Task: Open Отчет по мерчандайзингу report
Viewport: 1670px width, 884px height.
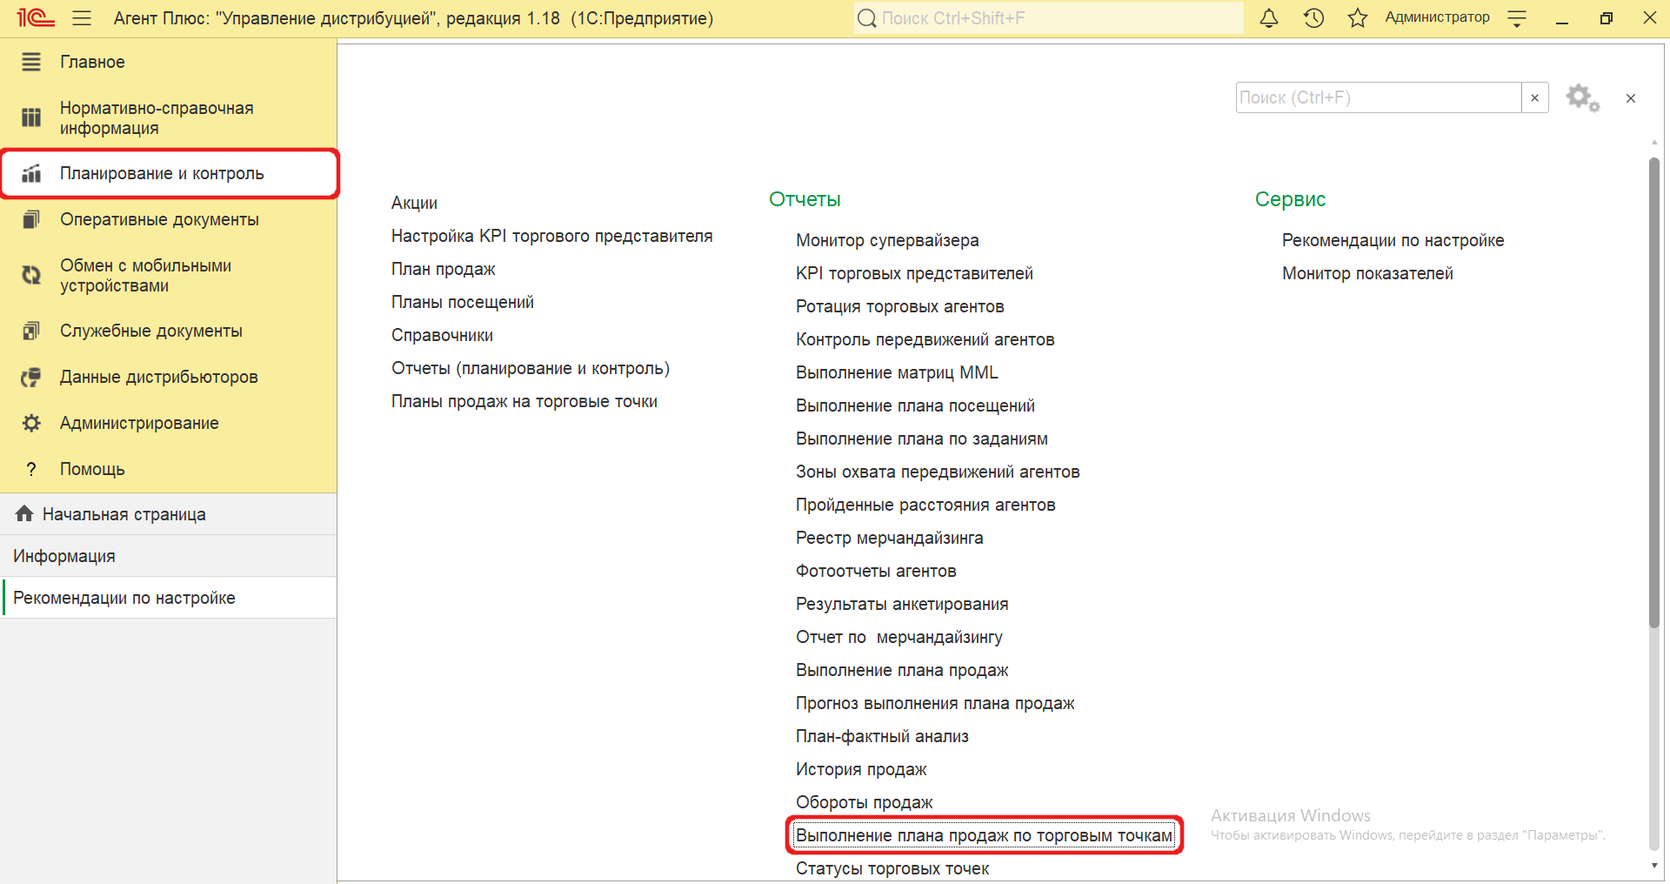Action: click(x=899, y=637)
